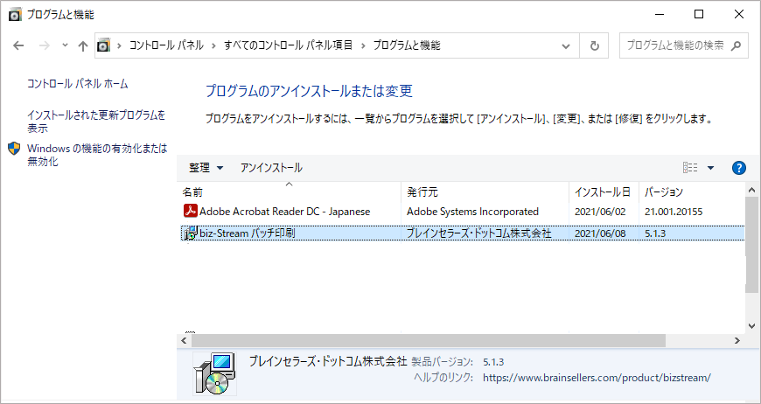The height and width of the screenshot is (404, 761).
Task: Sort by インストール日 column header
Action: (x=604, y=192)
